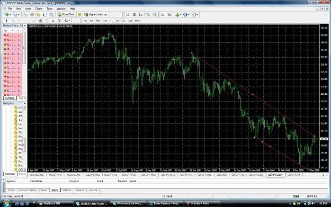Switch to the Account History tab
This screenshot has width=331, height=207.
pyautogui.click(x=28, y=190)
